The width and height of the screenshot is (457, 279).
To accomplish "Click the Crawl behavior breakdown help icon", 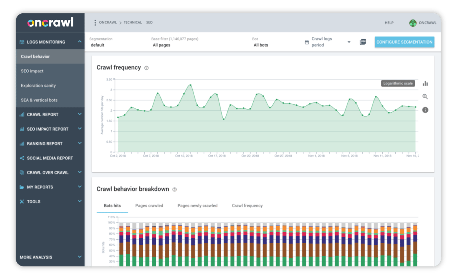I will coord(174,189).
